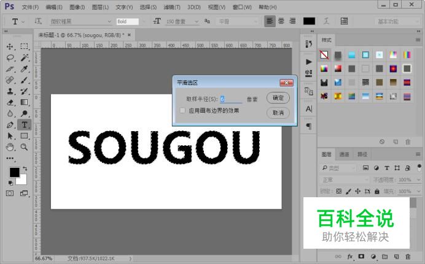This screenshot has height=264, width=425.
Task: Reset default foreground and background colors
Action: click(x=10, y=183)
